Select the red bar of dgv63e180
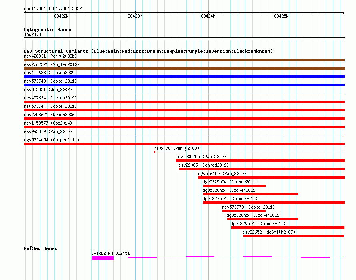Screen dimensions: 356x280 tap(272, 177)
